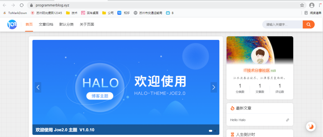323x137 pixels.
Task: Select second carousel pagination dot
Action: [x=215, y=131]
